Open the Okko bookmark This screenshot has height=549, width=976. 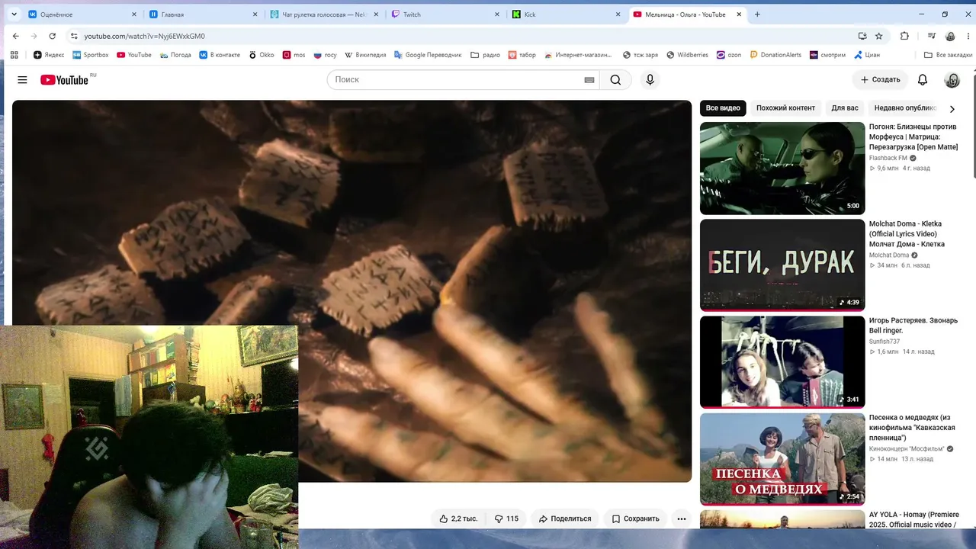[262, 55]
